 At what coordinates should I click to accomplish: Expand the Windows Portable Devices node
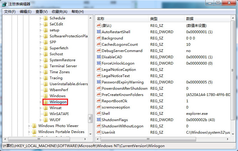[x=29, y=132]
